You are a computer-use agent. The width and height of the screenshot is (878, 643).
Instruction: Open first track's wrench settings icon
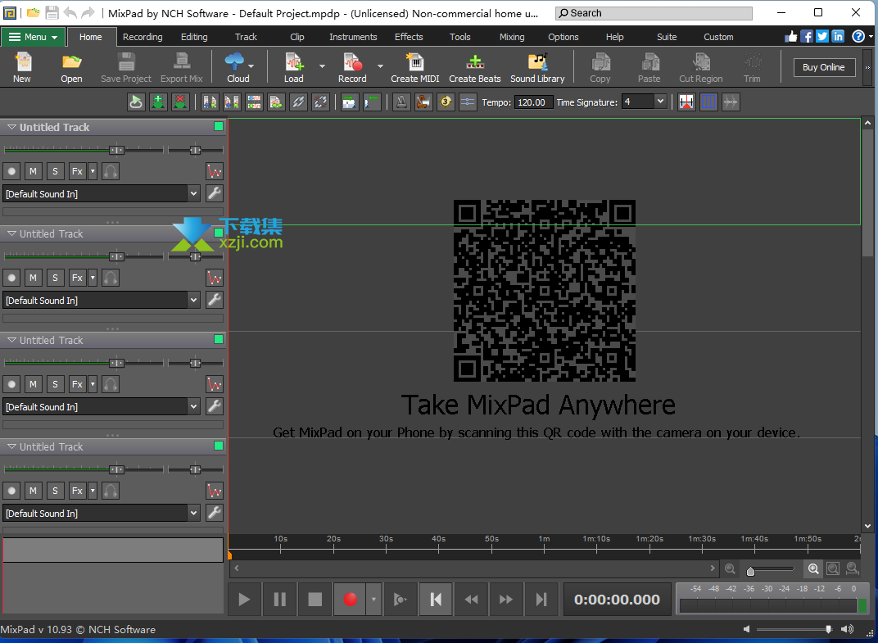point(215,193)
